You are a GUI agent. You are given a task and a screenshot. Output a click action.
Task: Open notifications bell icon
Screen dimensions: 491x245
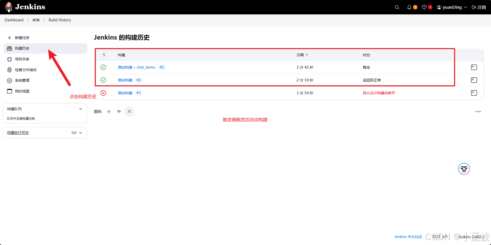click(x=409, y=7)
